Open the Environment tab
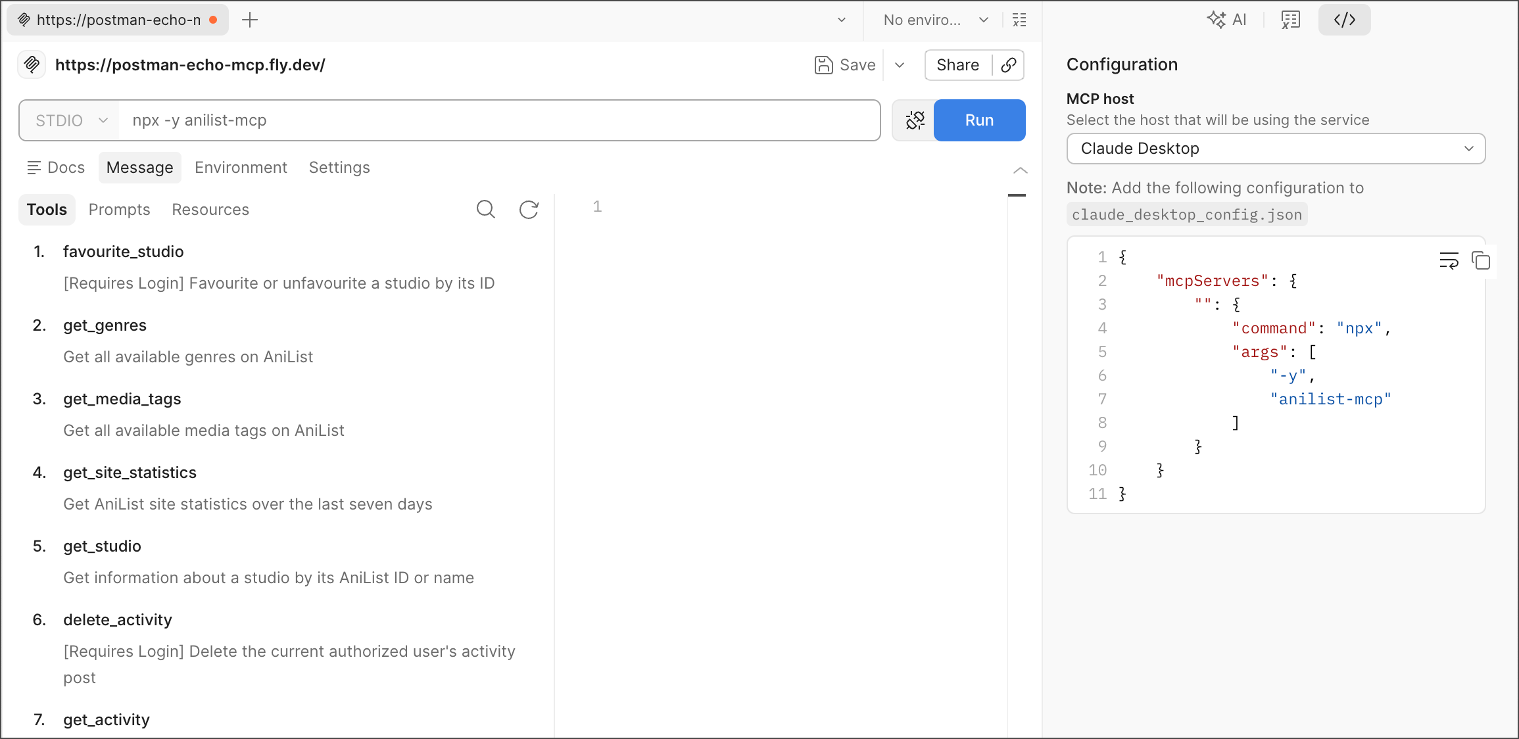Screen dimensions: 1519x739 pos(241,168)
